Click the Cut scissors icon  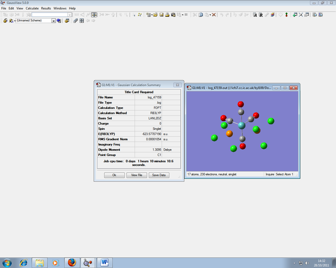[195, 15]
